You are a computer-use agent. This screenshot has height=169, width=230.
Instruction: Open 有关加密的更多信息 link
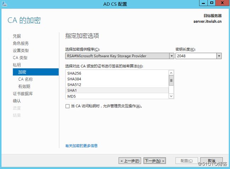81,146
